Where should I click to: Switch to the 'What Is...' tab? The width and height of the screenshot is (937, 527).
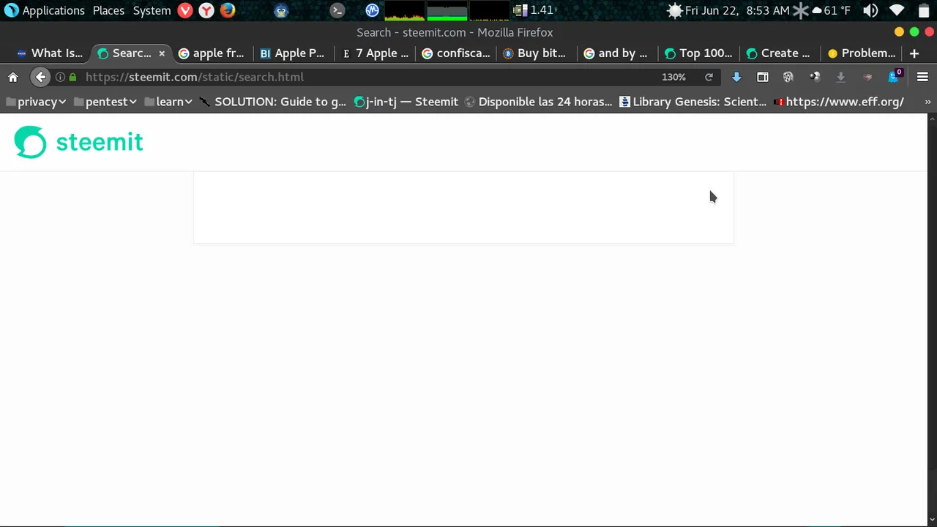tap(50, 53)
